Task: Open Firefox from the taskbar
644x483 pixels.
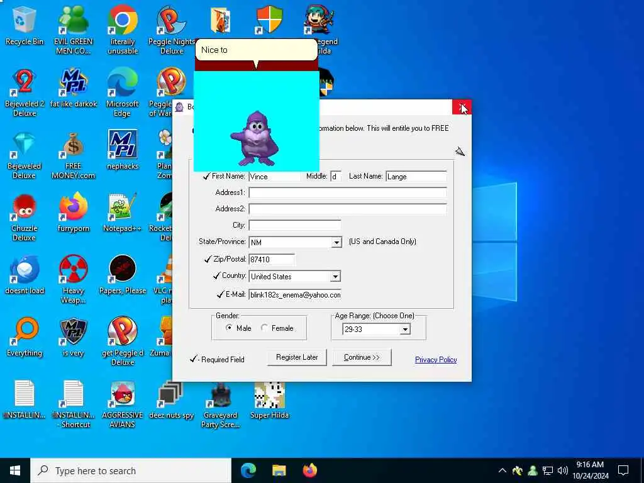Action: click(310, 470)
